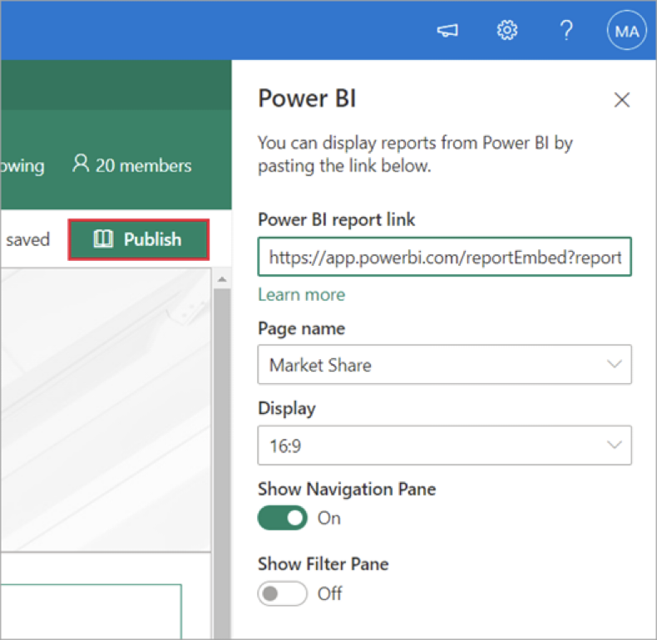Click the Following label in the header
This screenshot has width=657, height=640.
coord(22,165)
